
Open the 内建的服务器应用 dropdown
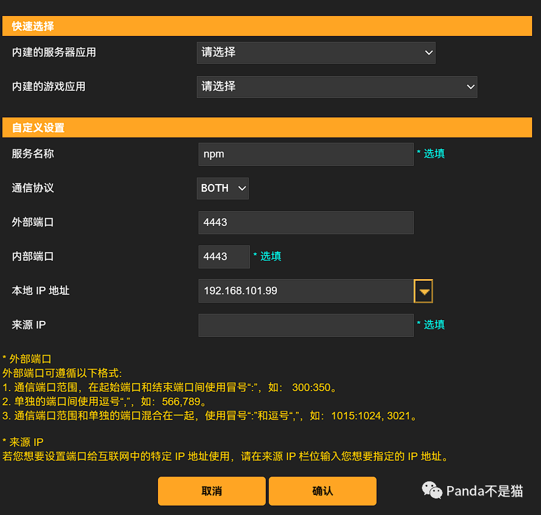(316, 53)
